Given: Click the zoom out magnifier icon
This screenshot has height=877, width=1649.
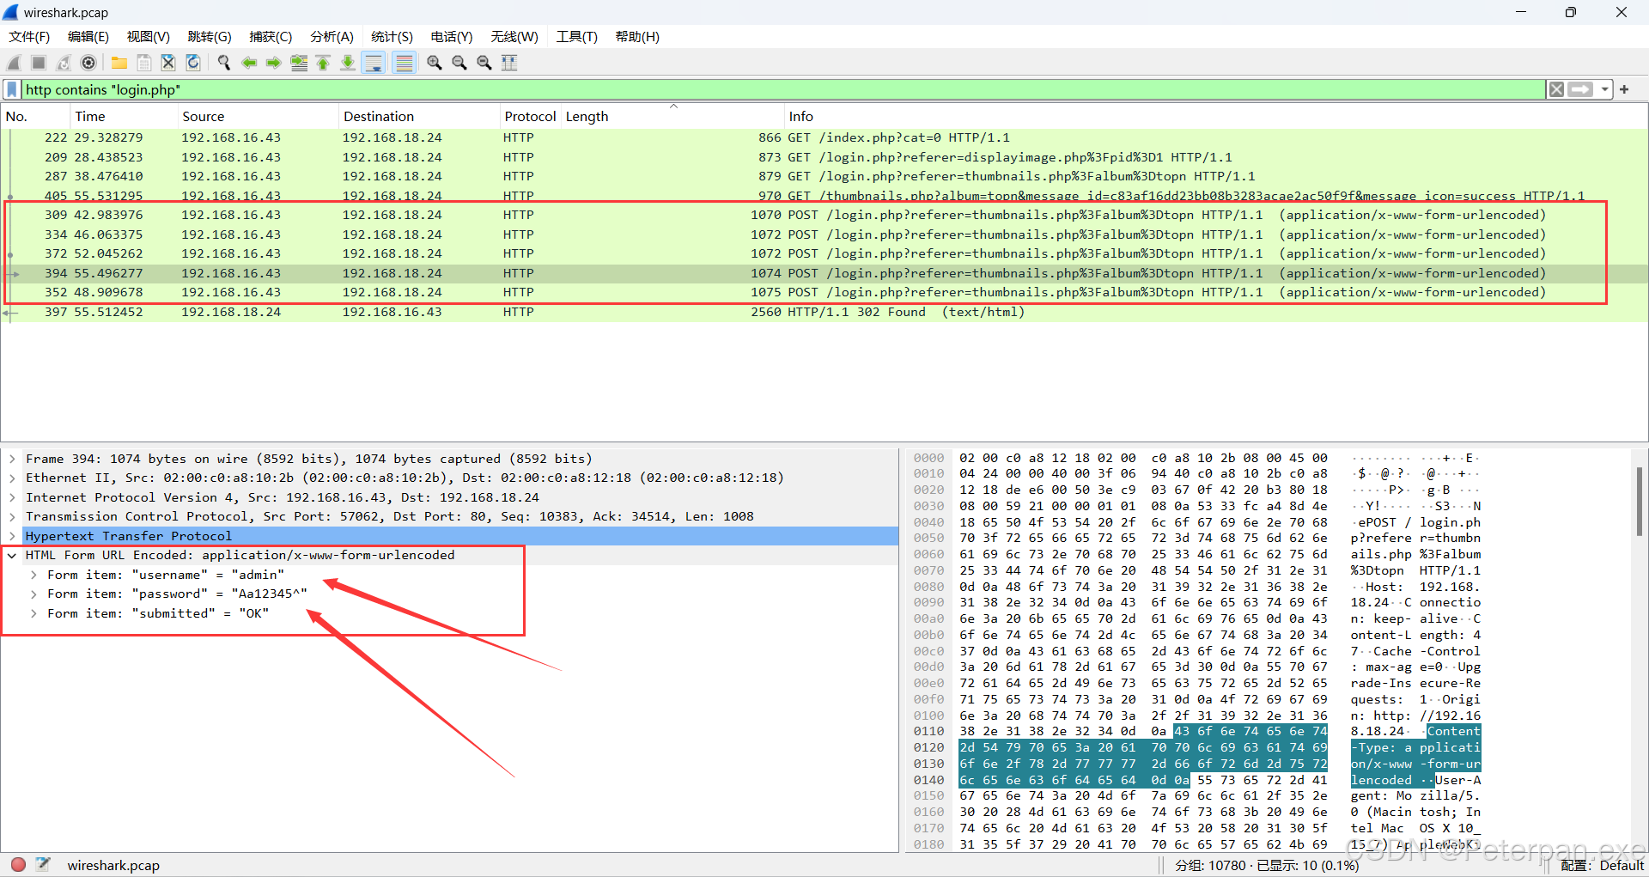Looking at the screenshot, I should 459,63.
